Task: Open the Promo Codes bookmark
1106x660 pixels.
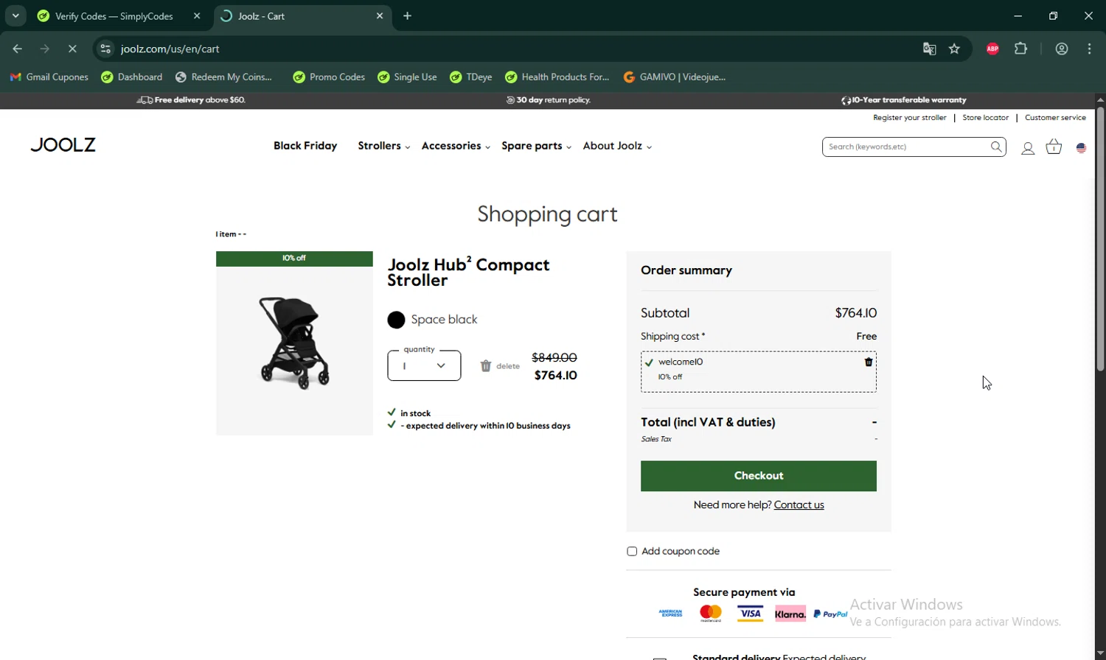Action: point(329,77)
